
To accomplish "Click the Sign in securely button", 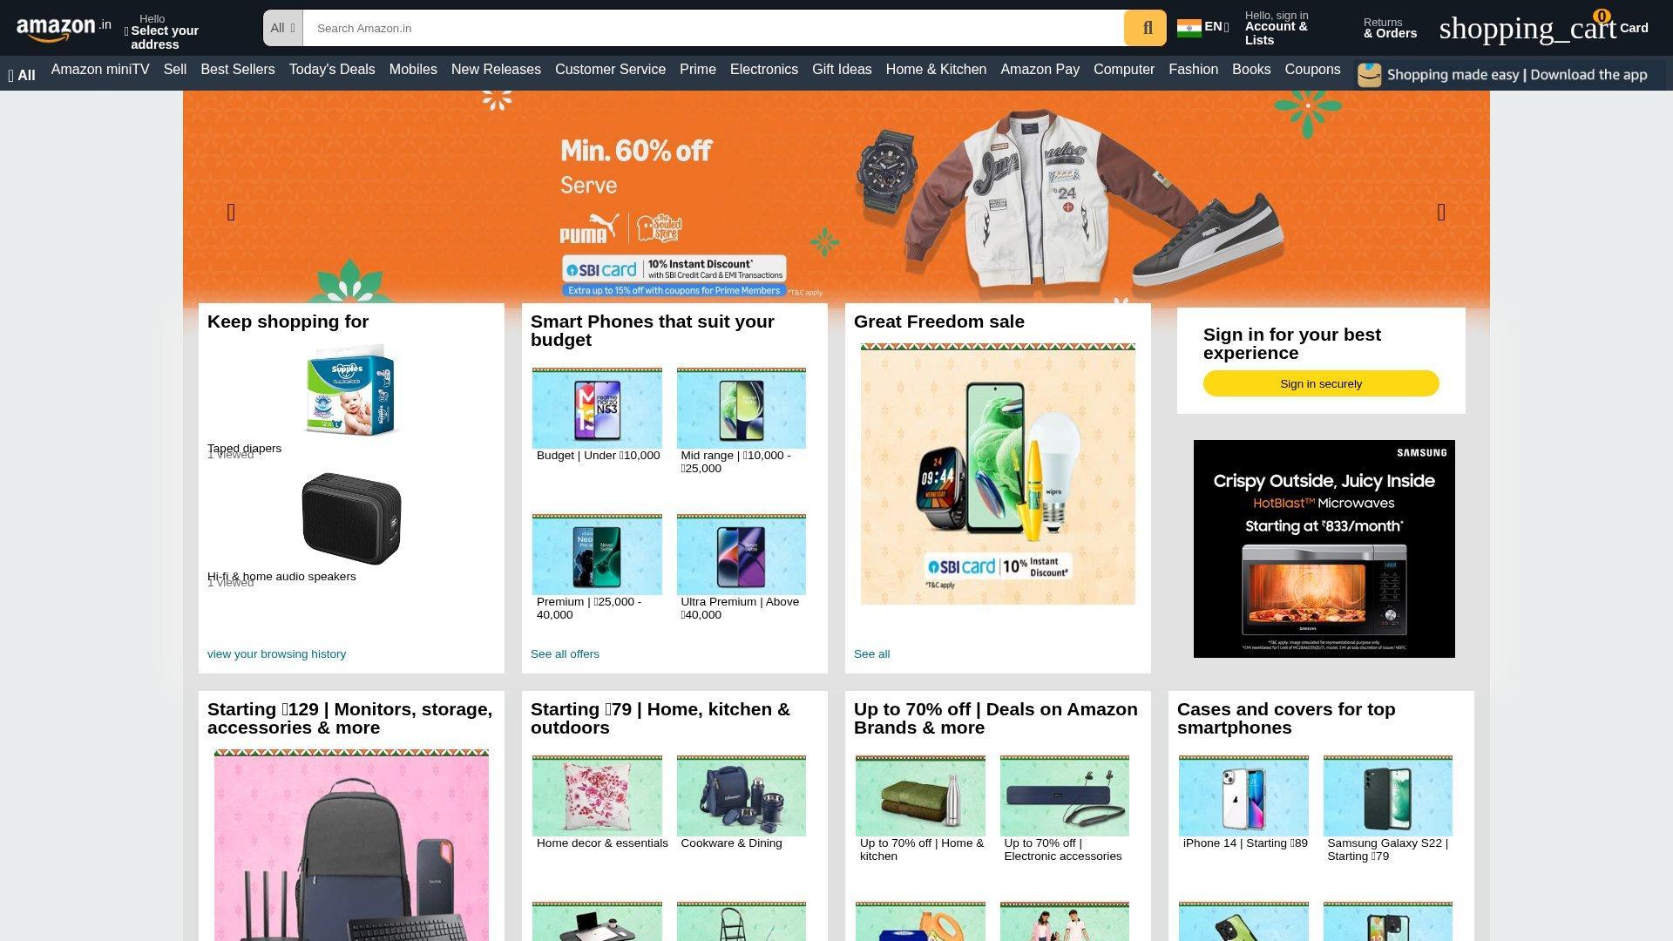I will click(1321, 383).
